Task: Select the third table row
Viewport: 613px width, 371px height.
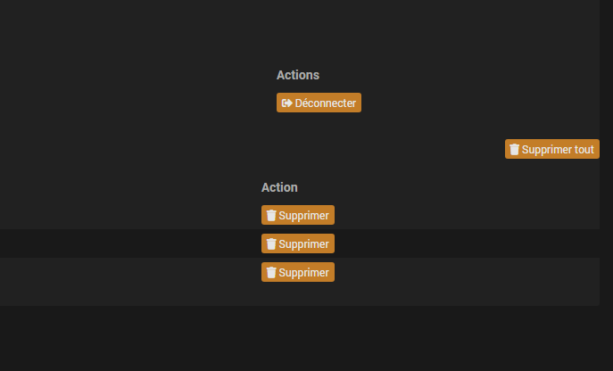Action: (x=300, y=272)
